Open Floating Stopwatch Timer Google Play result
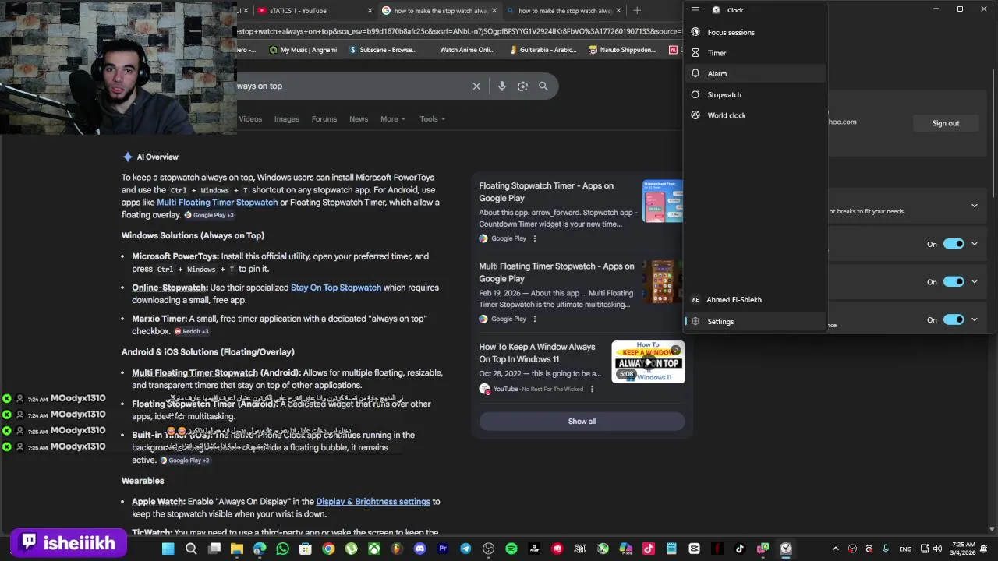The image size is (998, 561). pos(546,192)
